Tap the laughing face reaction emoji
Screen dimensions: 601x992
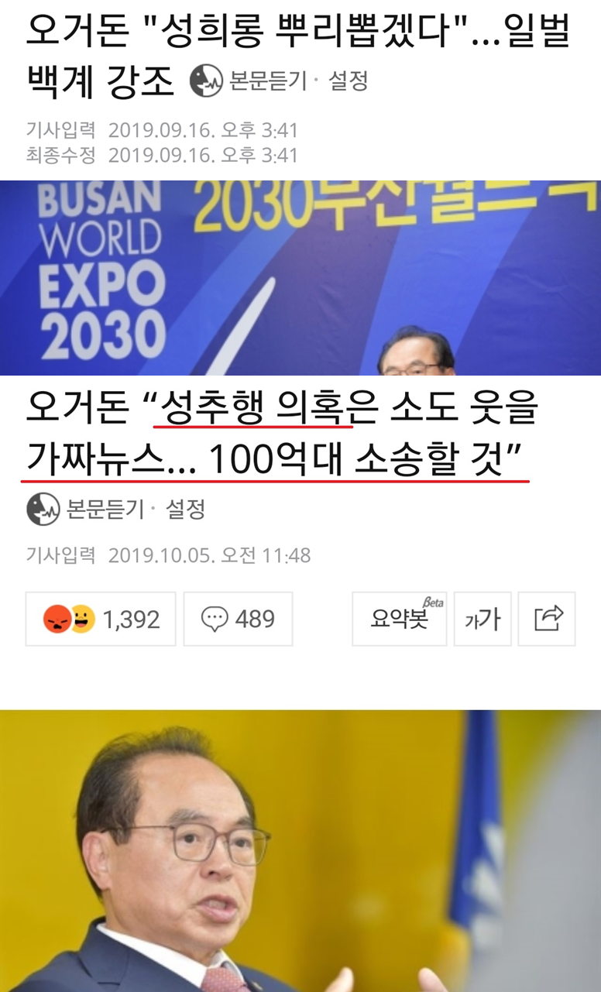click(82, 619)
